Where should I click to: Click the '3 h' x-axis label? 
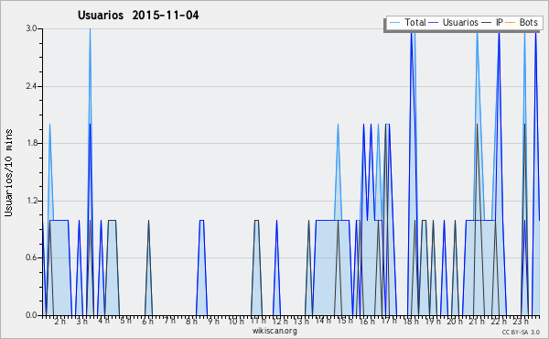[x=82, y=322]
